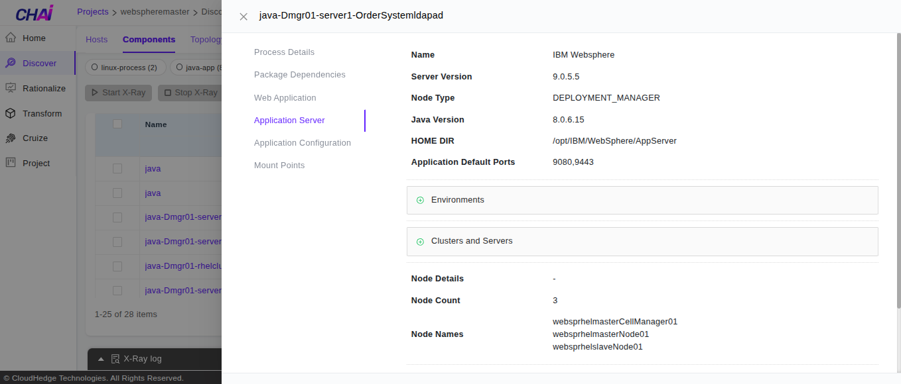The width and height of the screenshot is (901, 384).
Task: Open the Package Dependencies section
Action: (x=300, y=75)
